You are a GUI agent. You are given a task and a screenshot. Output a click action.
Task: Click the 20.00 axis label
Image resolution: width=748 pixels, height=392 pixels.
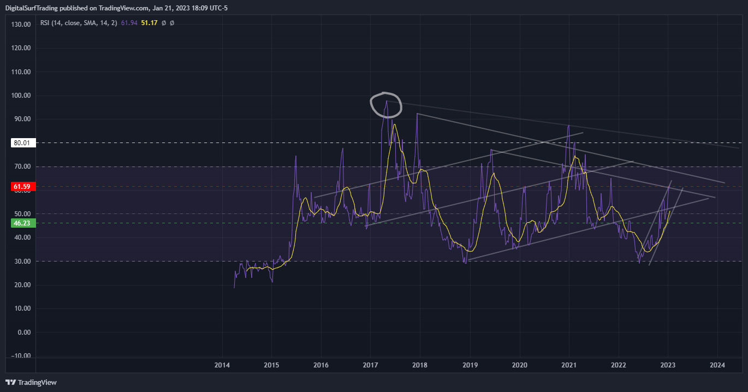tap(22, 285)
